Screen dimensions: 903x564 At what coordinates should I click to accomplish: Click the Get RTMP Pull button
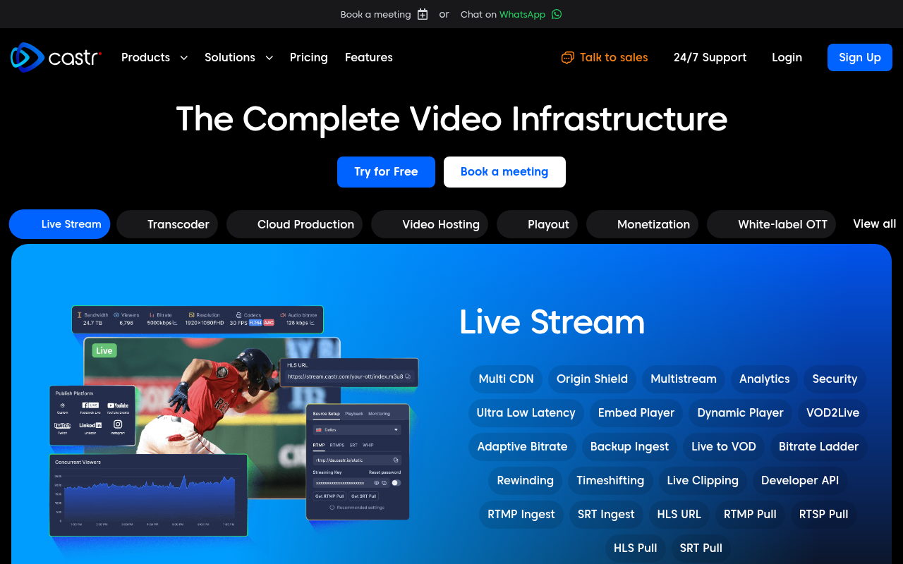329,496
